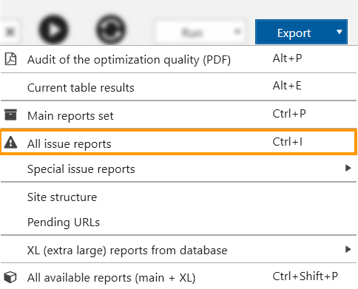Open Special issue reports entry
Viewport: 358px width, 289px height.
pos(179,169)
